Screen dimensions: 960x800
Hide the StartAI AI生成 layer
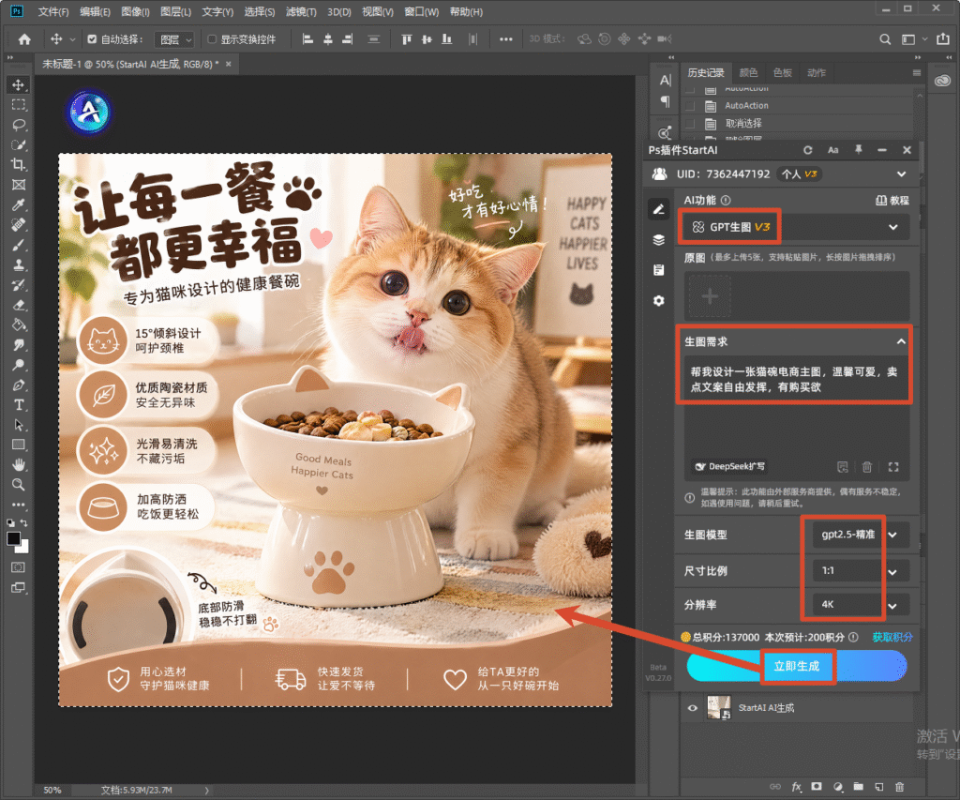point(693,708)
